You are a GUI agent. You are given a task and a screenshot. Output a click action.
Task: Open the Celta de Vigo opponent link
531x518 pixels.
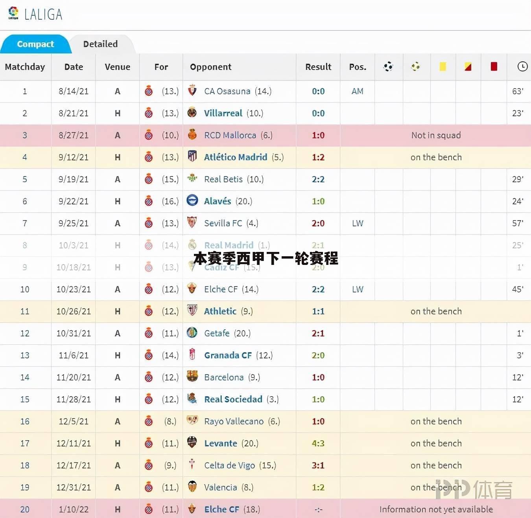point(229,465)
